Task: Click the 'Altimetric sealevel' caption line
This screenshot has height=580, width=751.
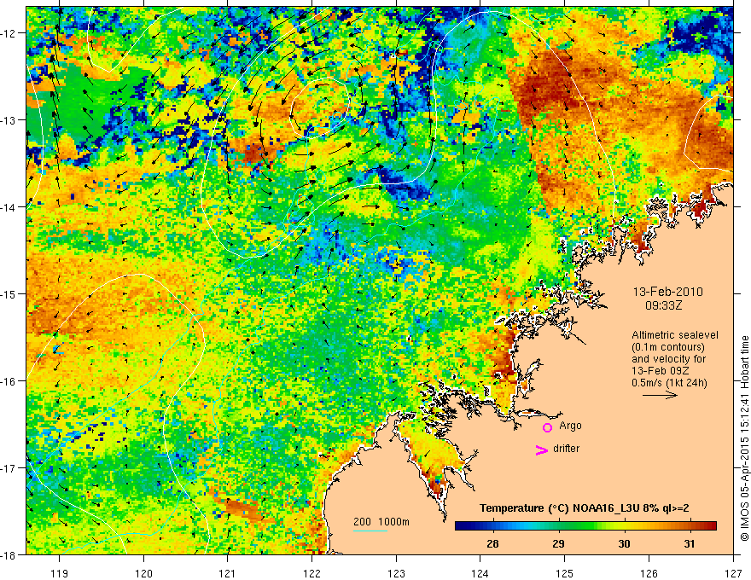Action: [675, 335]
